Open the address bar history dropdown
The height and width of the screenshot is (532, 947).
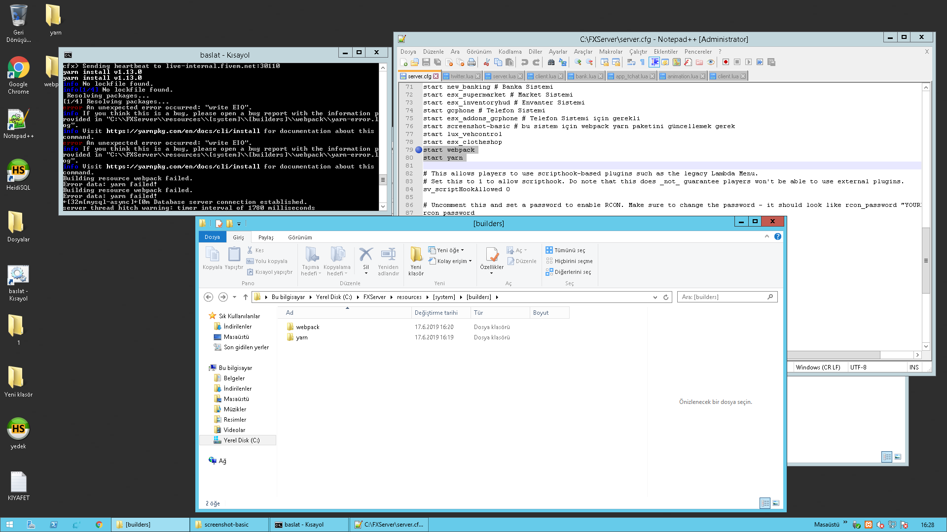(x=656, y=297)
